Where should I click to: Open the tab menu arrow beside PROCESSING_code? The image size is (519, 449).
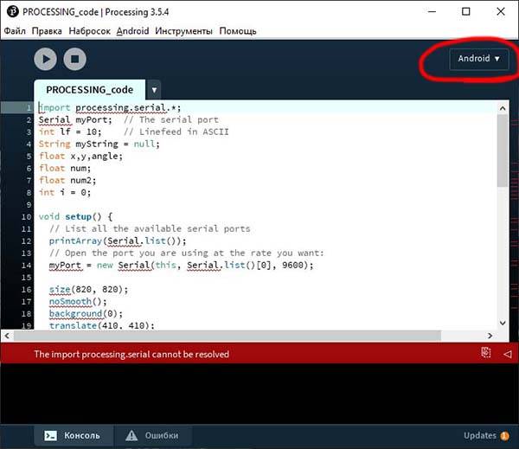(154, 90)
